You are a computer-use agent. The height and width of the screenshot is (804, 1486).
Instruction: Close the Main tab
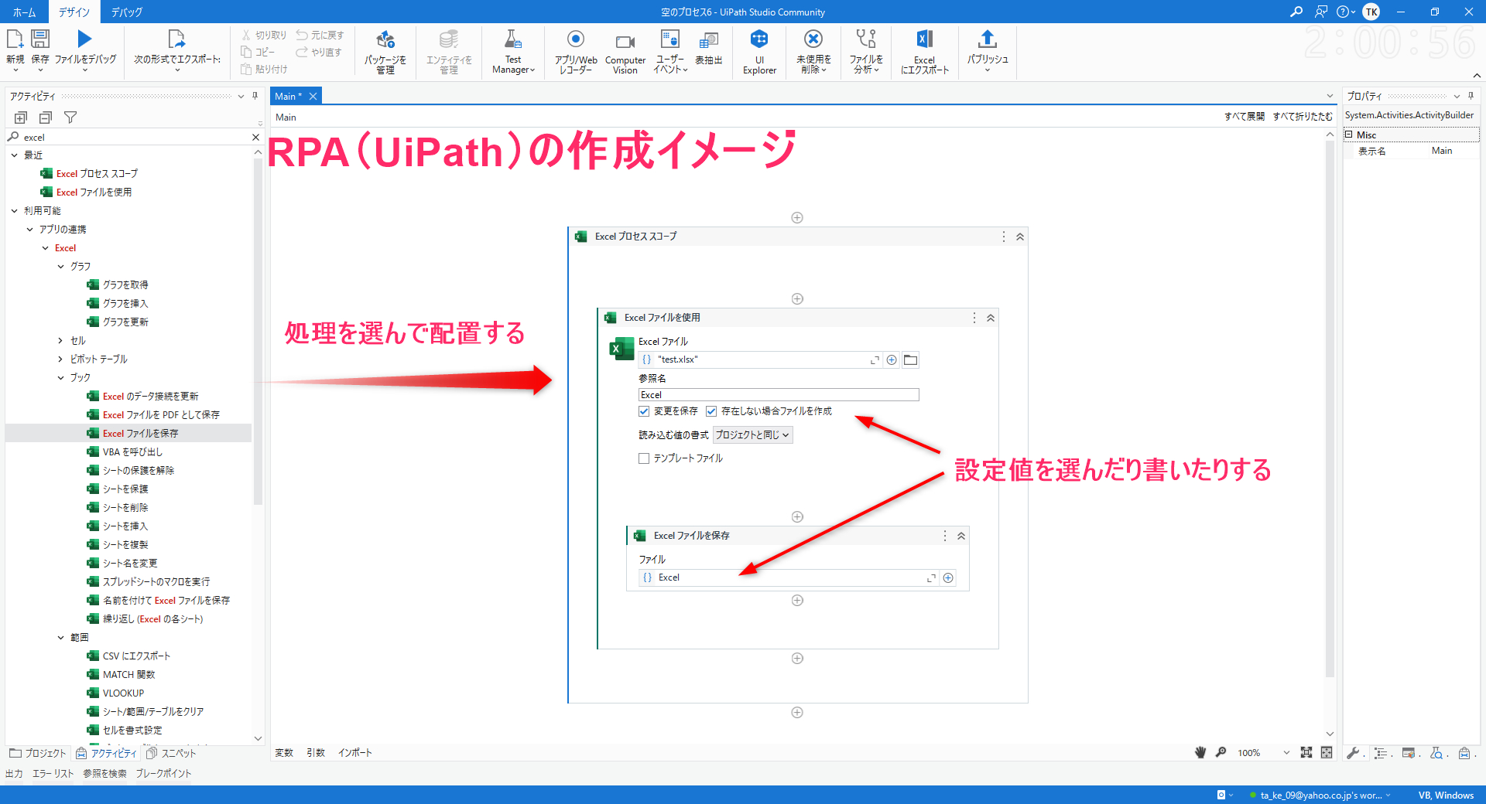pyautogui.click(x=313, y=97)
